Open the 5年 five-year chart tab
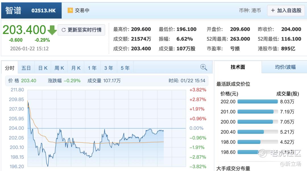The image size is (307, 171). (125, 68)
